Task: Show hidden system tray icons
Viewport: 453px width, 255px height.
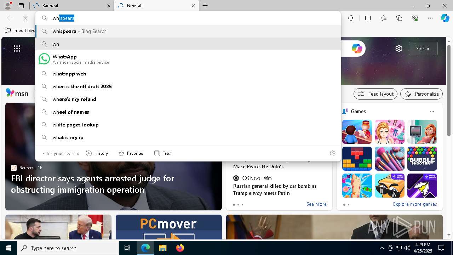Action: 382,248
